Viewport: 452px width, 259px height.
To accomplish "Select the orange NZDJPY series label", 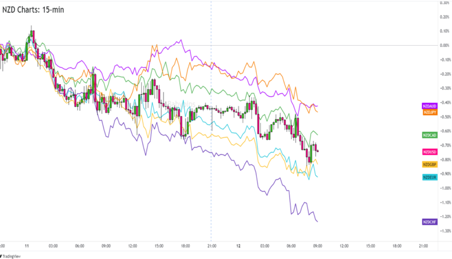I will [x=429, y=112].
